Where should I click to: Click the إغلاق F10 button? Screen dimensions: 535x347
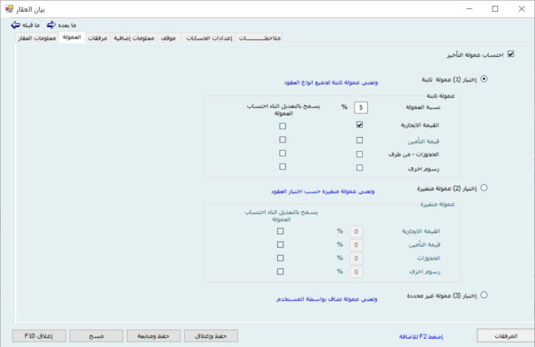[x=39, y=336]
